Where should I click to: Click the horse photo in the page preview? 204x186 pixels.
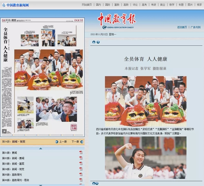click(26, 123)
